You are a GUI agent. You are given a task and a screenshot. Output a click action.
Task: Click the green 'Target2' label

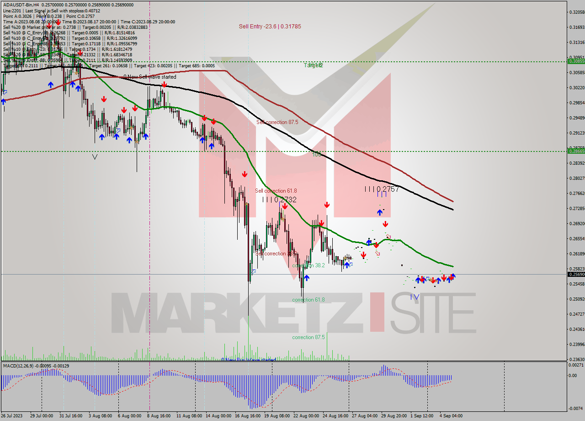tap(314, 65)
